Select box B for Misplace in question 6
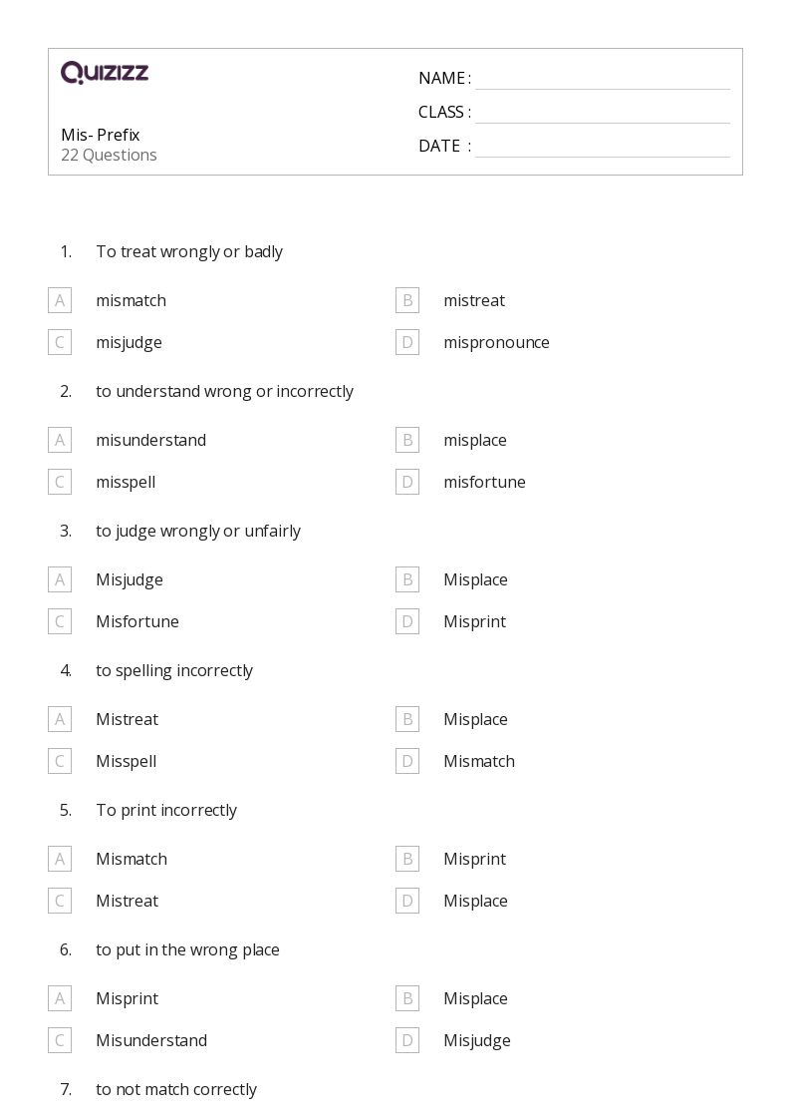Screen dimensions: 791x1120 (x=407, y=998)
